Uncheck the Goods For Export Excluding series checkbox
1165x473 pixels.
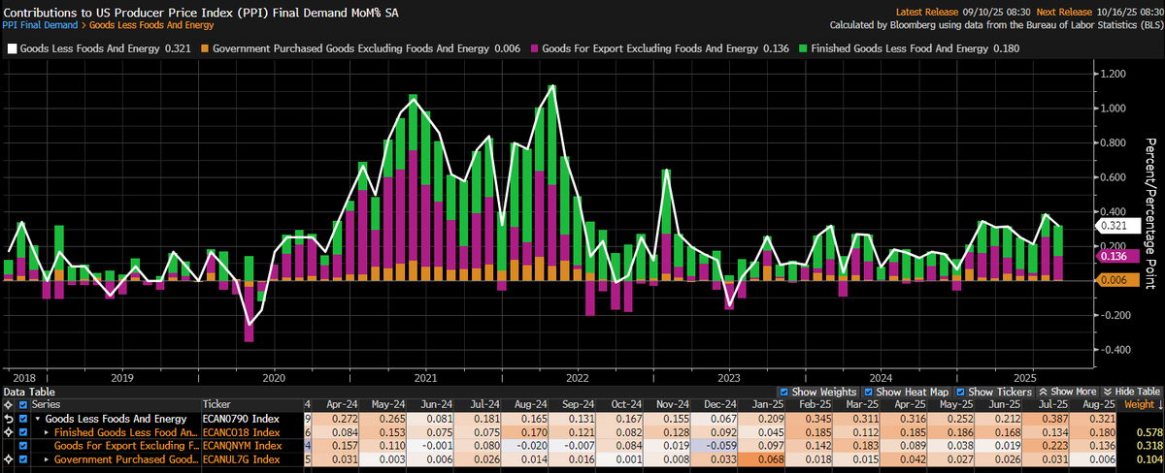[23, 446]
